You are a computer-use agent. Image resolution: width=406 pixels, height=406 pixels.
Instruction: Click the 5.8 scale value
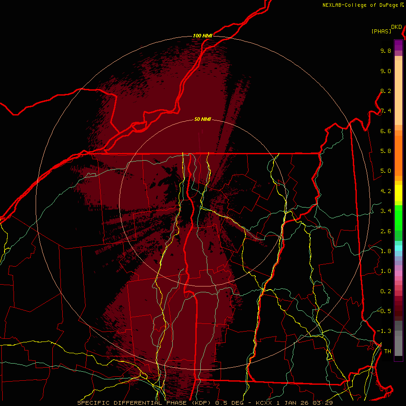386,151
